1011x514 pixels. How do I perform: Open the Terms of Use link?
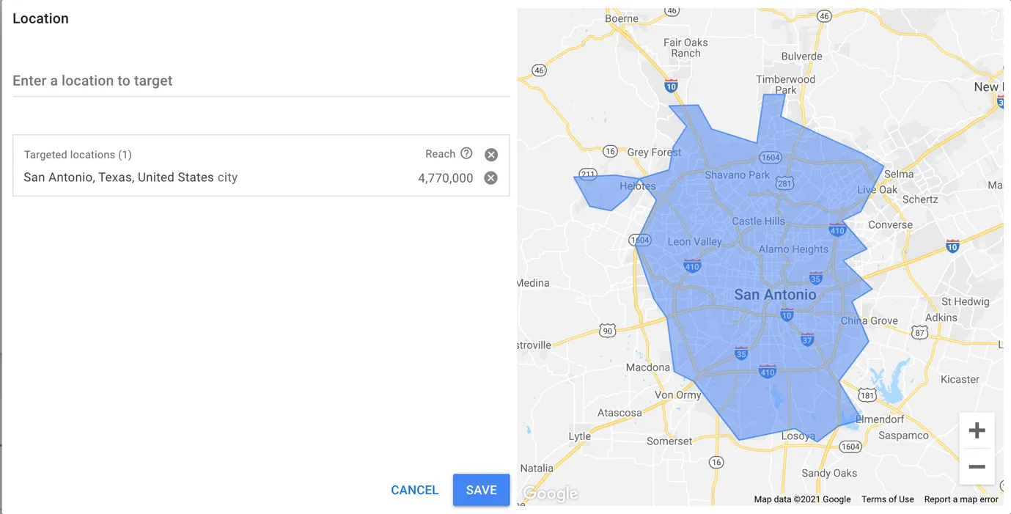tap(887, 499)
